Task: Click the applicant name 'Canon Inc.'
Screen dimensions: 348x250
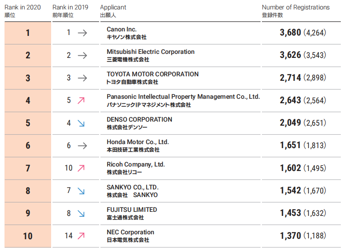Action: (122, 29)
